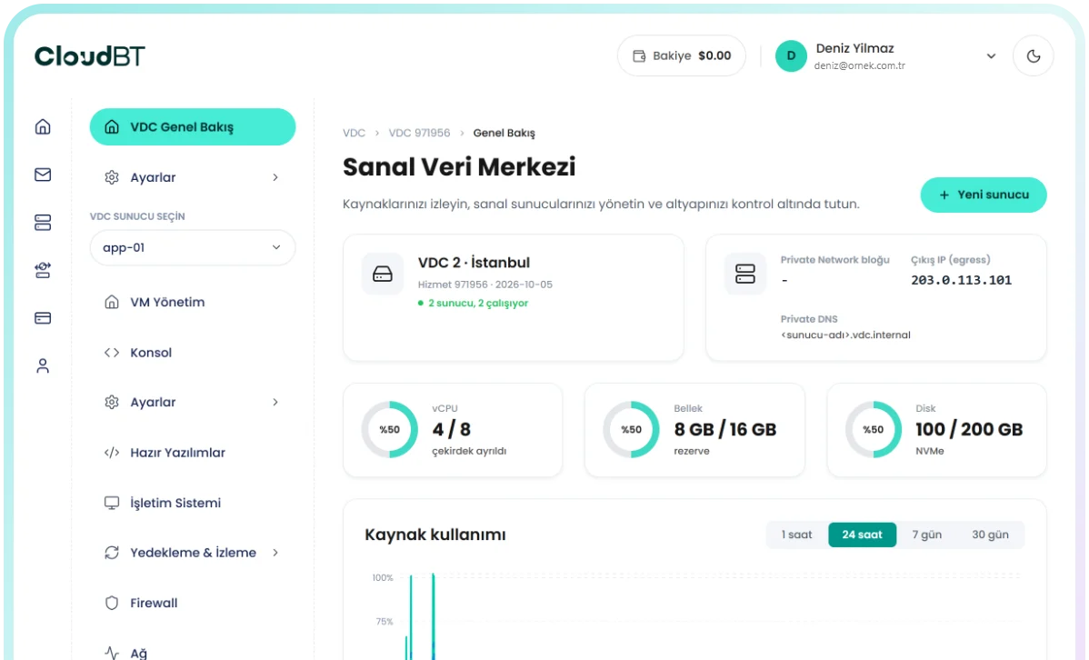Viewport: 1089px width, 660px height.
Task: Open the mail envelope icon in left rail
Action: pos(43,175)
